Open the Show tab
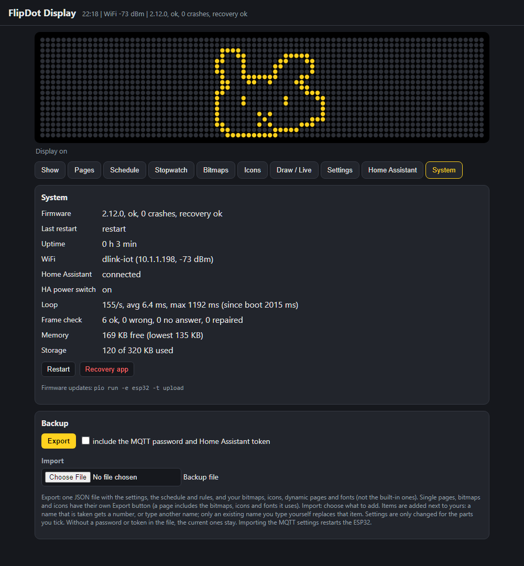This screenshot has height=566, width=524. pos(50,170)
